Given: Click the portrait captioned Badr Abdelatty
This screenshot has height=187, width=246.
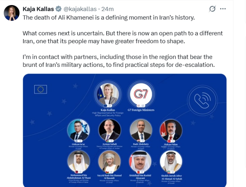Looking at the screenshot, I should 141,130.
